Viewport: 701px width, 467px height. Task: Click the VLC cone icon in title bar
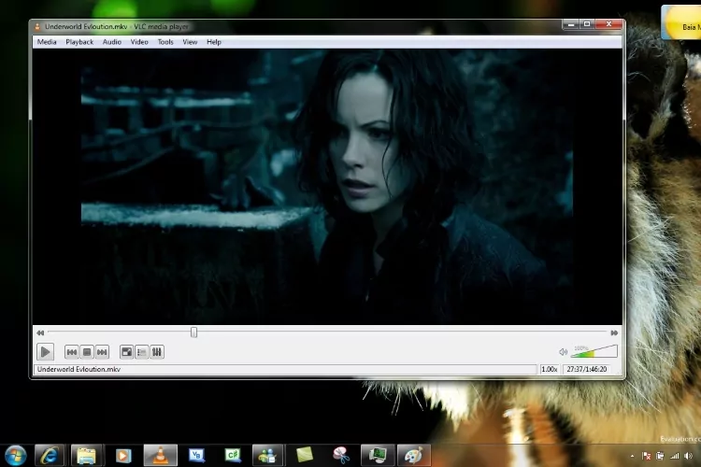point(37,27)
